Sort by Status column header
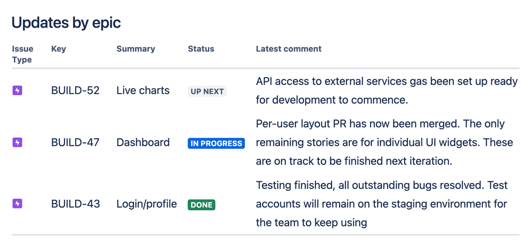Image resolution: width=532 pixels, height=250 pixels. tap(201, 49)
